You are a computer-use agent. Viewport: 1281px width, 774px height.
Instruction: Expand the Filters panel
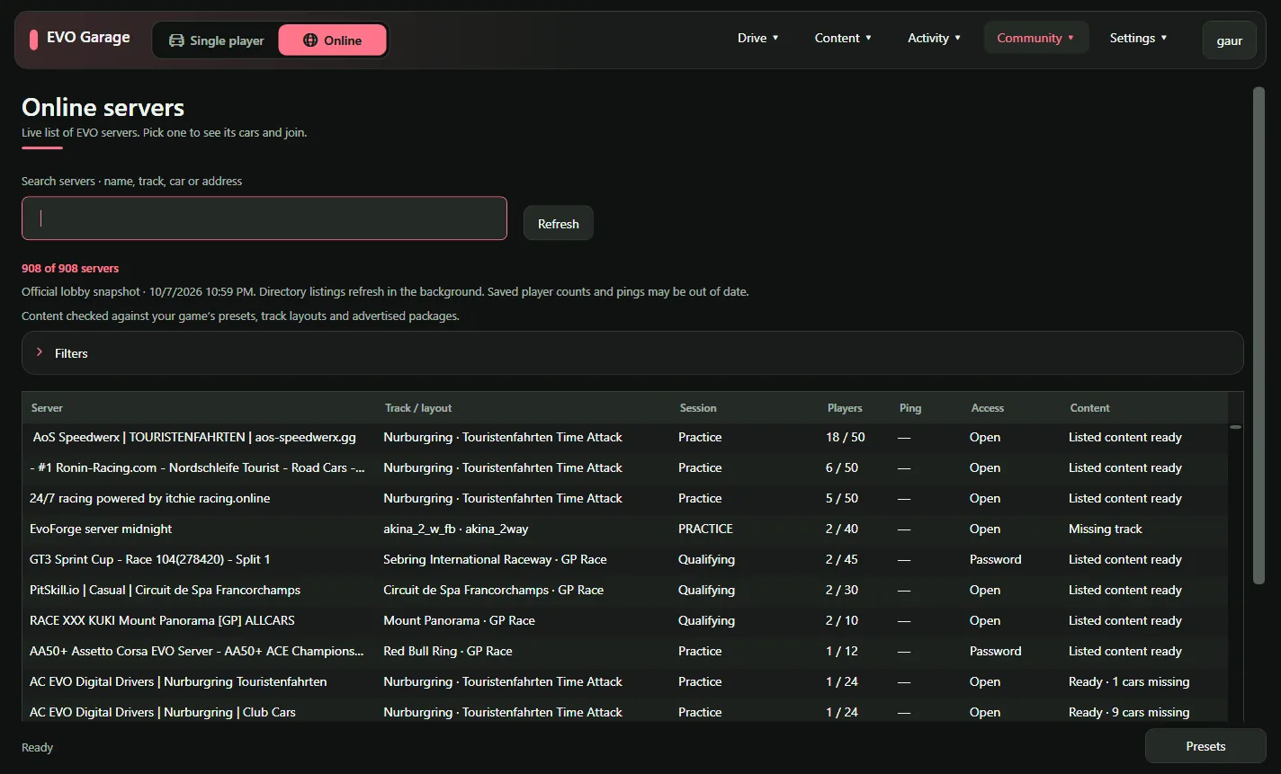tap(632, 353)
